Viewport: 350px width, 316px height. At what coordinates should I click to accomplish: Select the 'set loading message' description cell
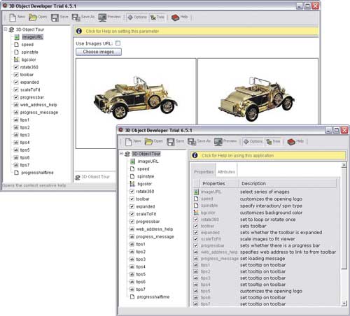coord(262,259)
